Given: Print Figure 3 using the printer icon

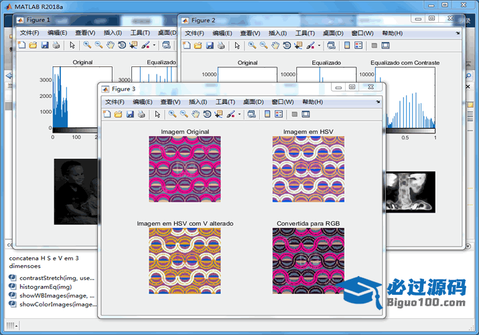Looking at the screenshot, I should pos(141,115).
